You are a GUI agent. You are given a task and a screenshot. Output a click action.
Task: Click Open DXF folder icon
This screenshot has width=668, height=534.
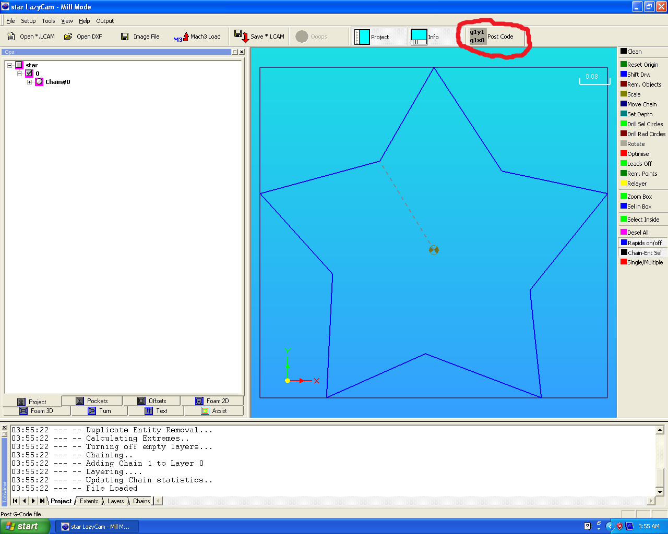pos(68,37)
